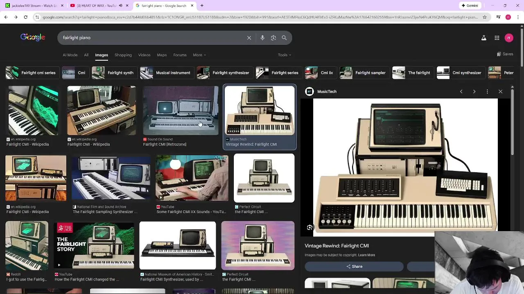Viewport: 524px width, 294px height.
Task: Search inside image with Lens icon
Action: pos(309,227)
